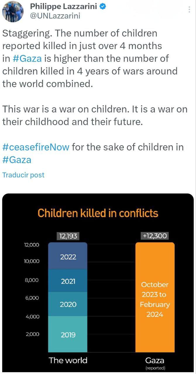Select the 2020 bar segment
Image resolution: width=196 pixels, height=374 pixels.
(x=68, y=304)
